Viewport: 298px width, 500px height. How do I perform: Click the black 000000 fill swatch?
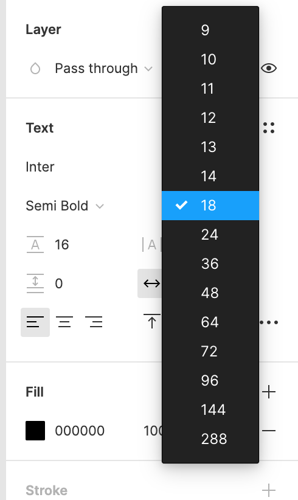35,431
